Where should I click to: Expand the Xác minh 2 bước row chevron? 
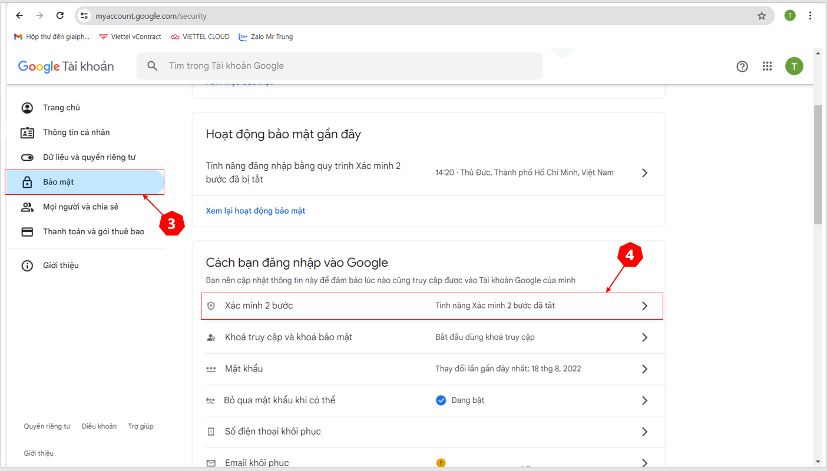pyautogui.click(x=644, y=306)
